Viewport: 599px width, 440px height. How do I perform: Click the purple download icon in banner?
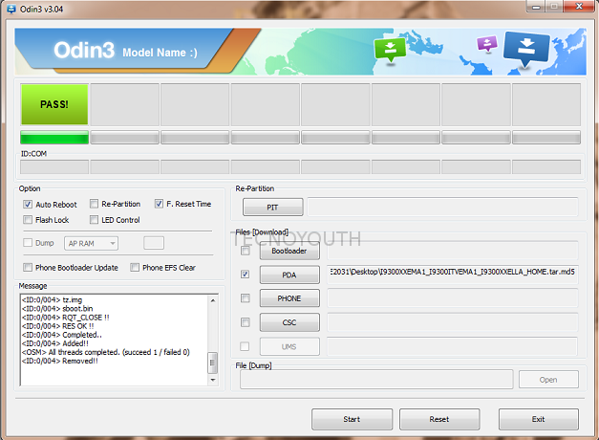click(x=487, y=44)
